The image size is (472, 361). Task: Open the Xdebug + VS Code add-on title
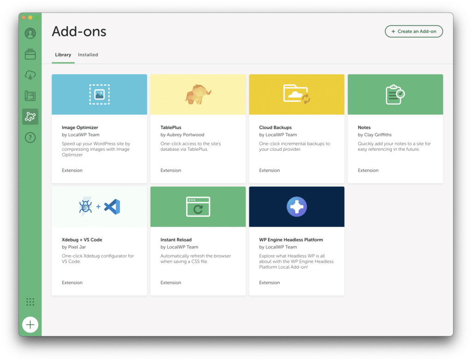tap(82, 240)
